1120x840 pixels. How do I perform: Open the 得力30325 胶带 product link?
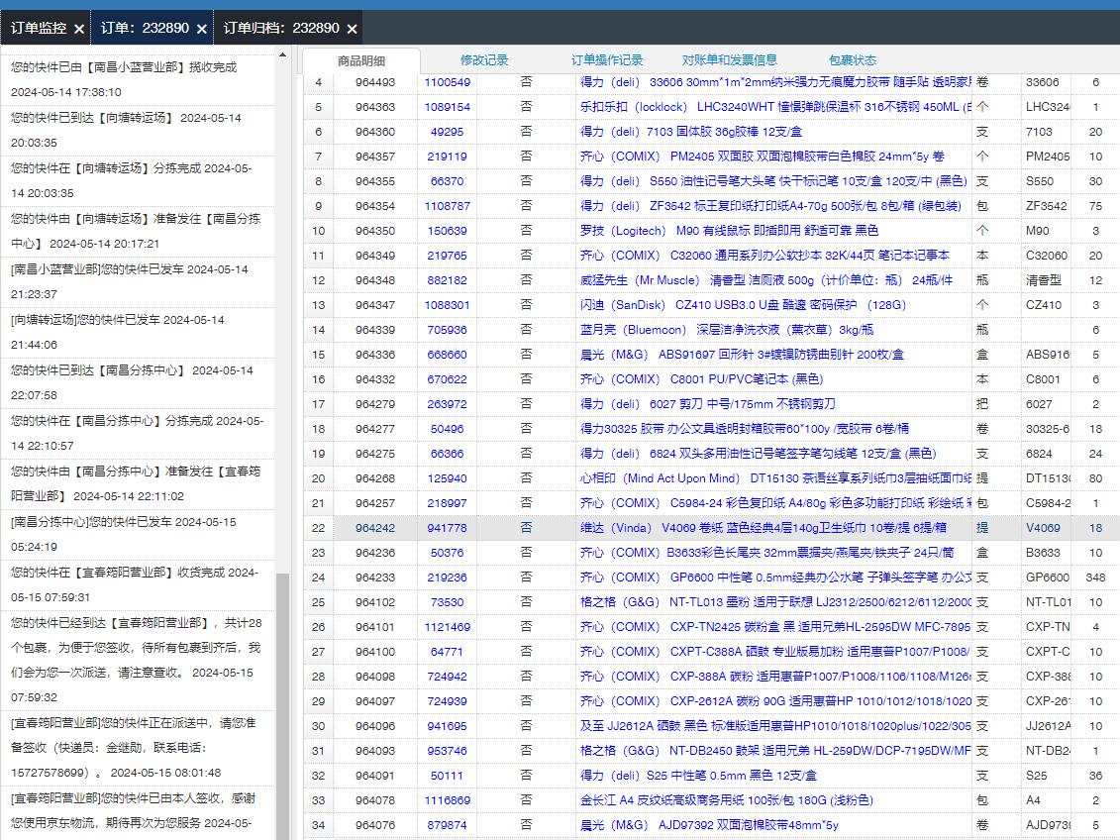pyautogui.click(x=745, y=429)
